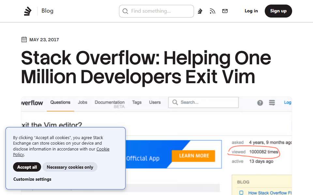Open Stack Overflow site icon beside search
Viewport: 313px width, 195px height.
(x=200, y=11)
